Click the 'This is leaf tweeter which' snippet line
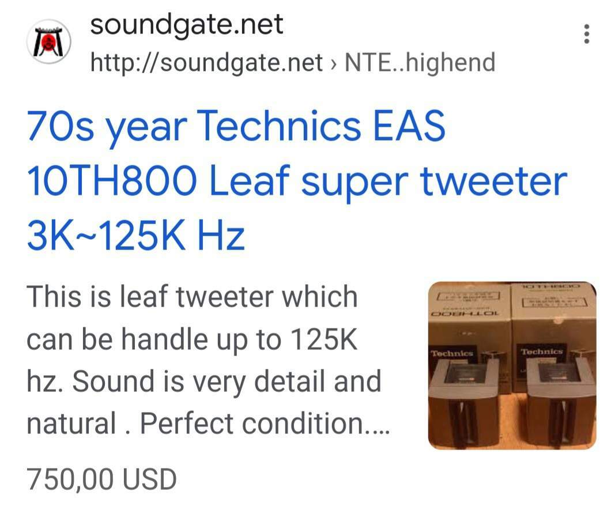Viewport: 611px width, 510px height. 192,297
